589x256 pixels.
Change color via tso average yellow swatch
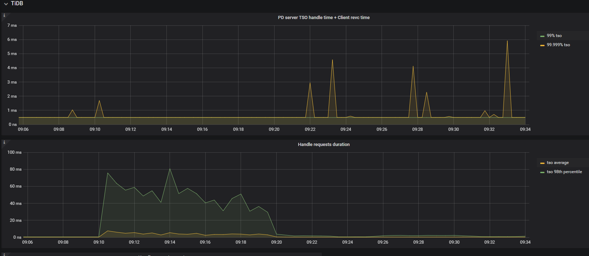tap(542, 163)
